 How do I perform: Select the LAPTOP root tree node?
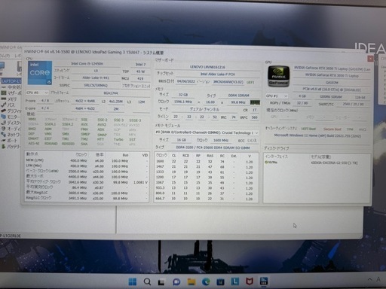(11, 81)
